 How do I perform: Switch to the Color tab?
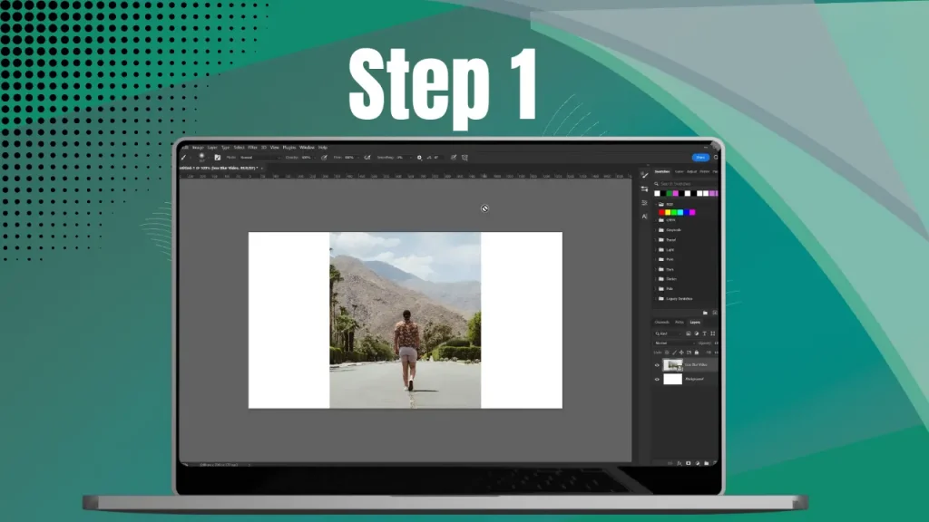[x=679, y=171]
